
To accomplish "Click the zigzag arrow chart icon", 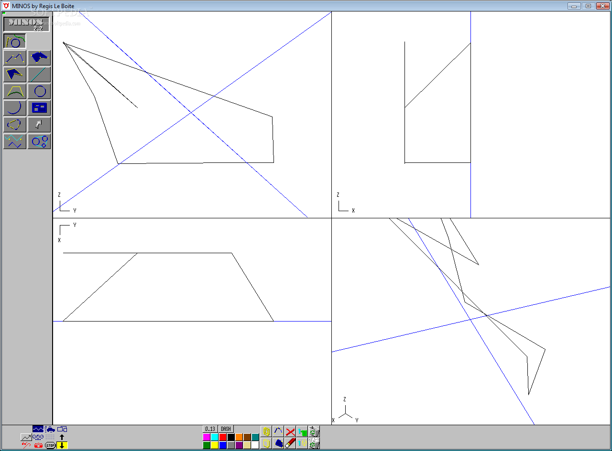I will click(x=26, y=437).
